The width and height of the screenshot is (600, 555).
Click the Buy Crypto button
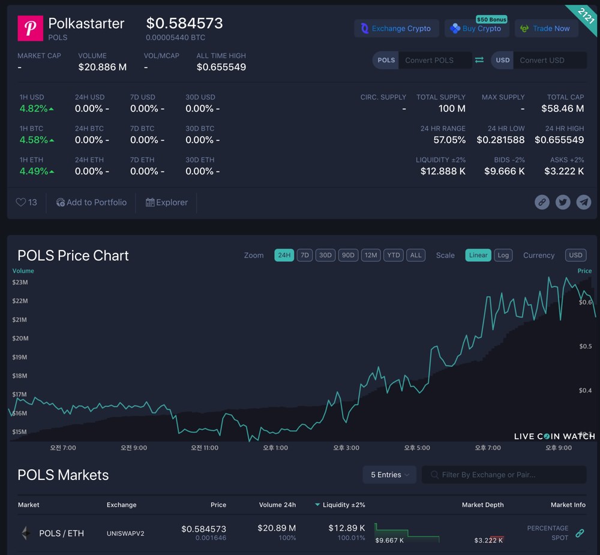tap(477, 28)
